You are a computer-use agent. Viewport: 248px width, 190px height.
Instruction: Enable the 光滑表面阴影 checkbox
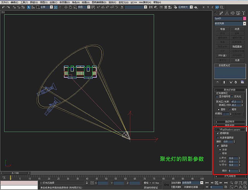(x=218, y=137)
